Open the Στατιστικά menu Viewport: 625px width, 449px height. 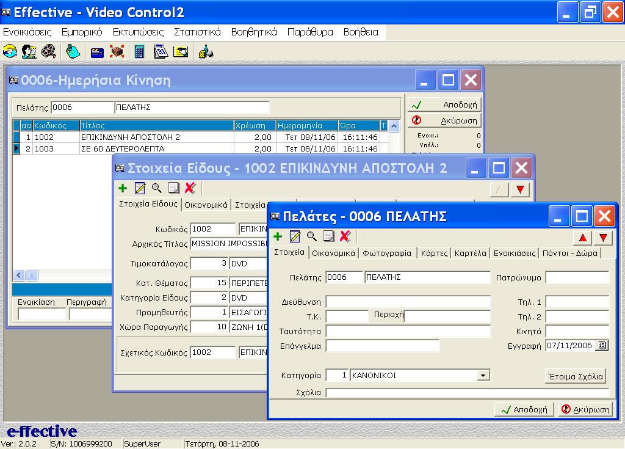(x=197, y=32)
